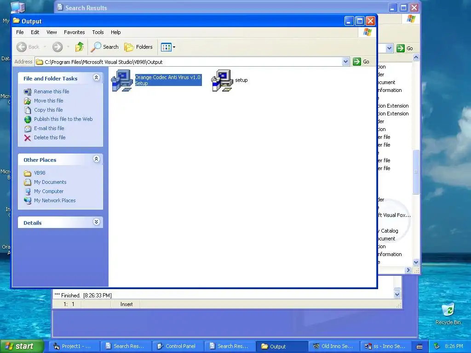The height and width of the screenshot is (353, 471).
Task: Click Publish this file to the Web
Action: coord(63,119)
